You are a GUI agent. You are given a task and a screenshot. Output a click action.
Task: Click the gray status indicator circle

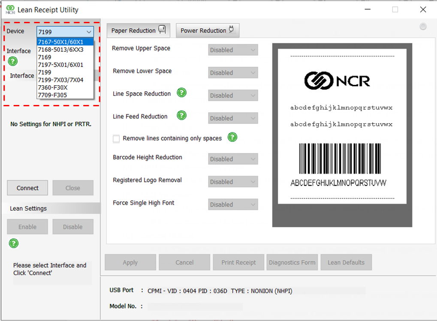[x=423, y=27]
